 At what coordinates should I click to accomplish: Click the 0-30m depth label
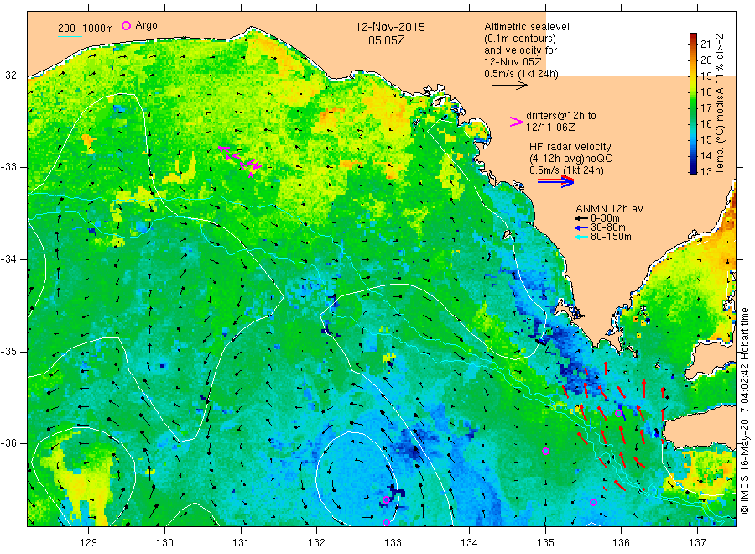[605, 218]
